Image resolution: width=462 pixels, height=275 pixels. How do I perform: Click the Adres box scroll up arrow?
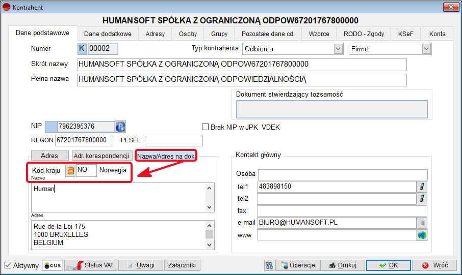[210, 226]
